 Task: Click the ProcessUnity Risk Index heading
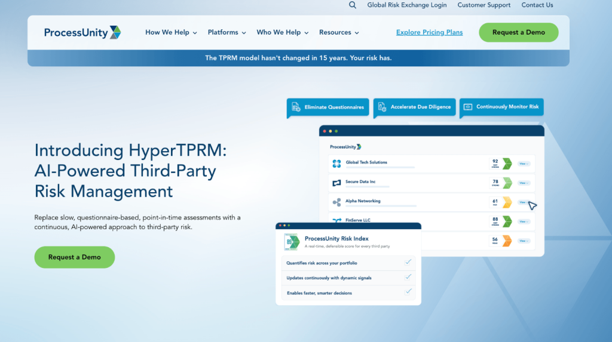(x=336, y=239)
